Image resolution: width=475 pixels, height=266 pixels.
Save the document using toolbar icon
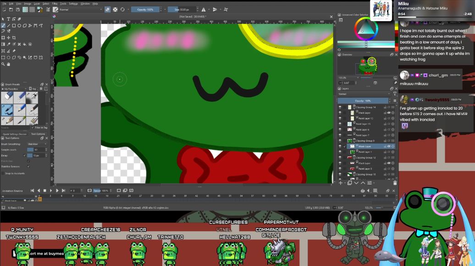18,10
